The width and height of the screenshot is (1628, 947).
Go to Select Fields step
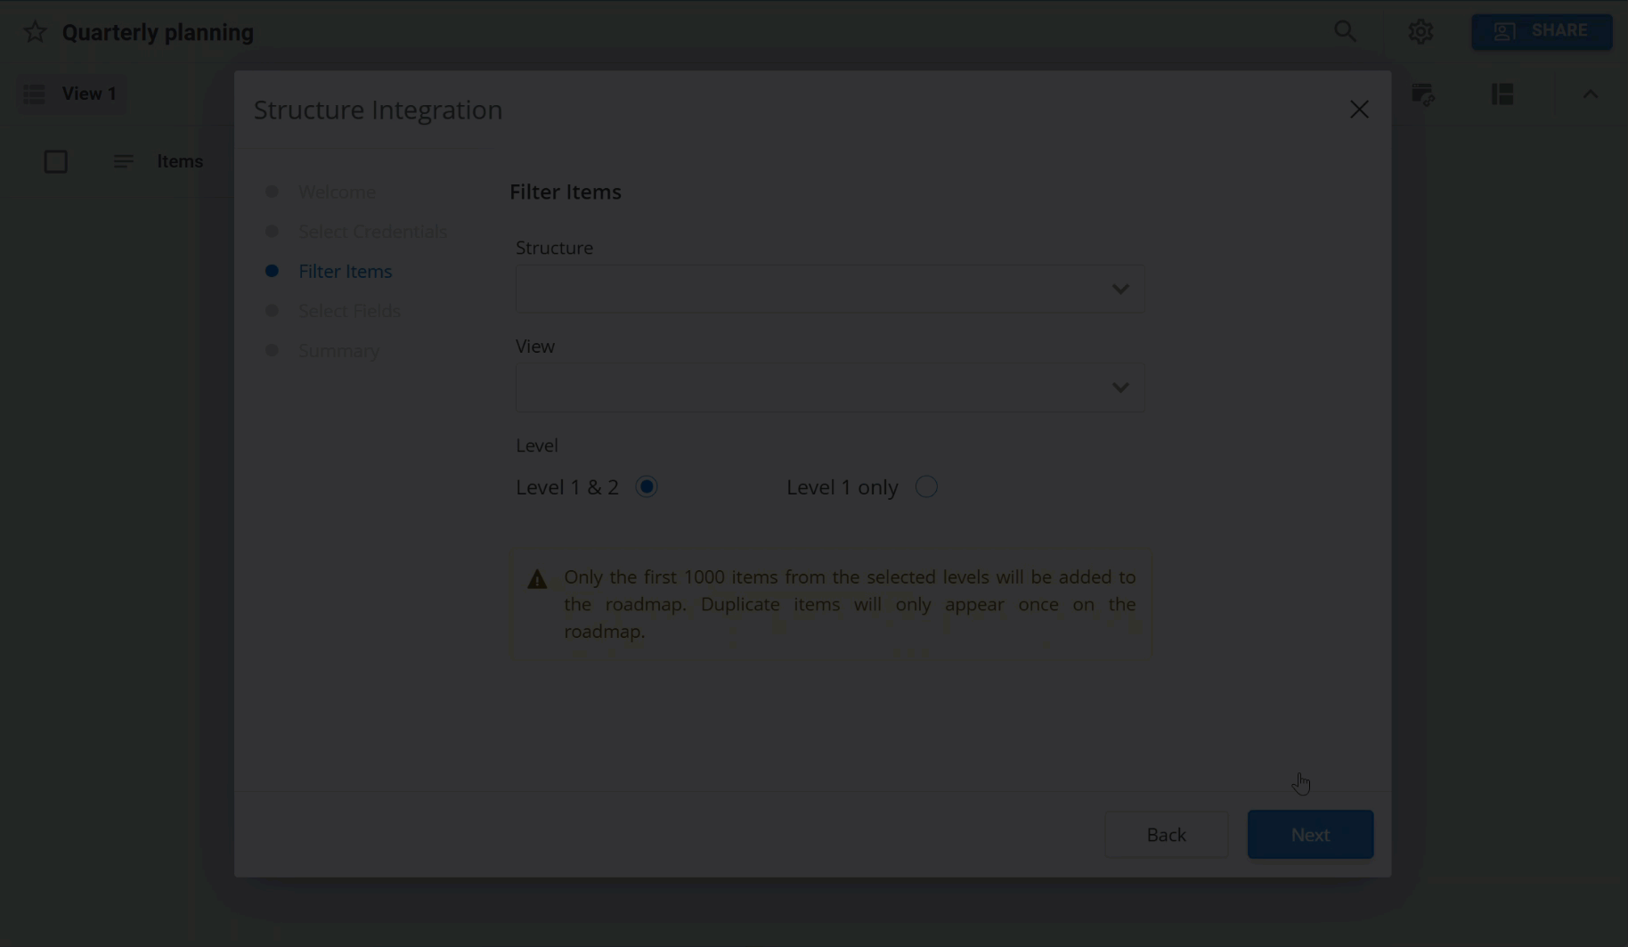(x=349, y=311)
